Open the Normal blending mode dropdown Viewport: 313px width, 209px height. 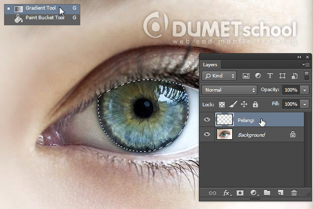tap(229, 90)
